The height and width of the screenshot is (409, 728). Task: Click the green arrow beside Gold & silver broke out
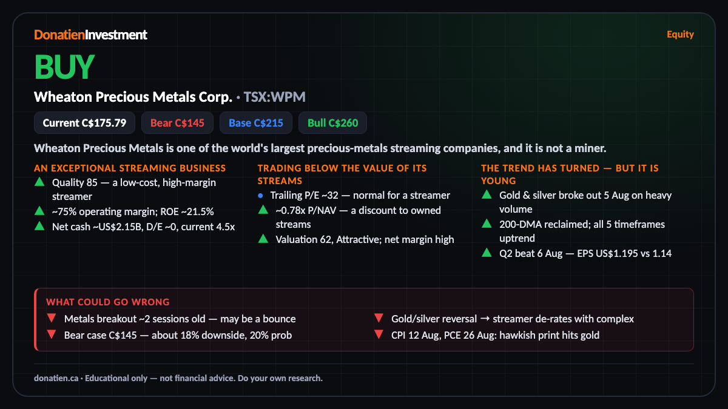click(487, 195)
